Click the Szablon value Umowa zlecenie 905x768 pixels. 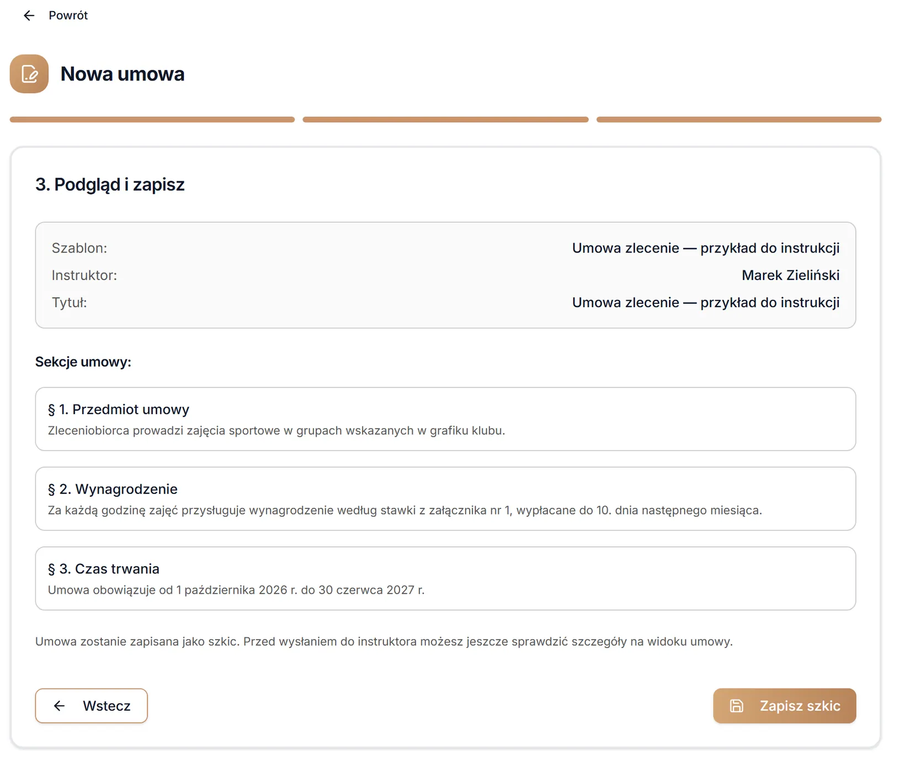click(706, 248)
